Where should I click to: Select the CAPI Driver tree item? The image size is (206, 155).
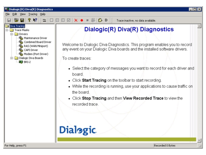click(x=31, y=50)
